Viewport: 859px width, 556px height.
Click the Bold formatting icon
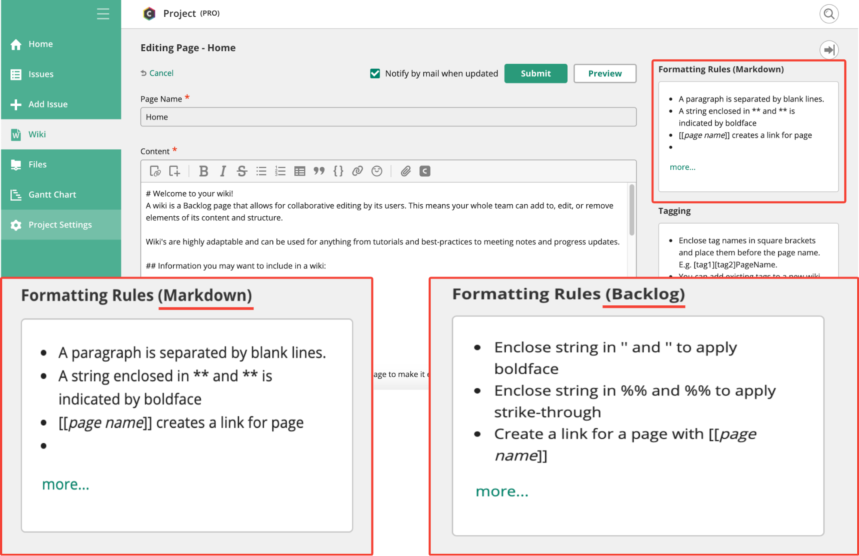[204, 171]
